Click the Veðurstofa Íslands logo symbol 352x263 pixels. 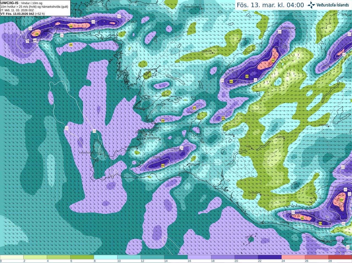[x=311, y=5]
